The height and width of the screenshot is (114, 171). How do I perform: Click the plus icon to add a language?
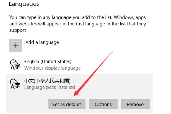pos(16,45)
